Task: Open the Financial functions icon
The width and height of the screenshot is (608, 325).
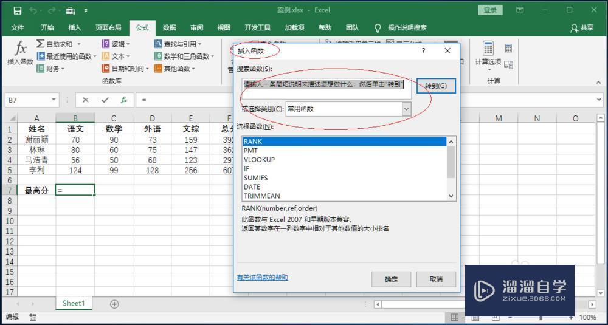Action: click(41, 69)
